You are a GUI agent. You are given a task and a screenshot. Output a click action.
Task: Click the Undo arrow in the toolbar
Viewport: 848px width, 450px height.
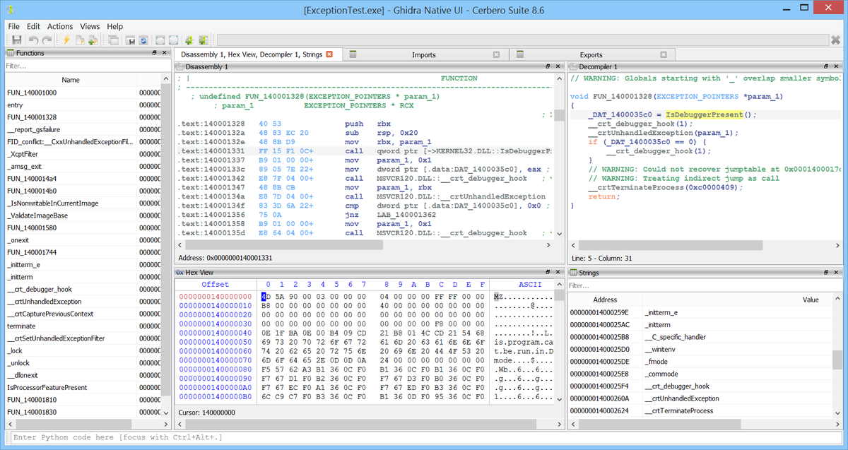point(33,40)
